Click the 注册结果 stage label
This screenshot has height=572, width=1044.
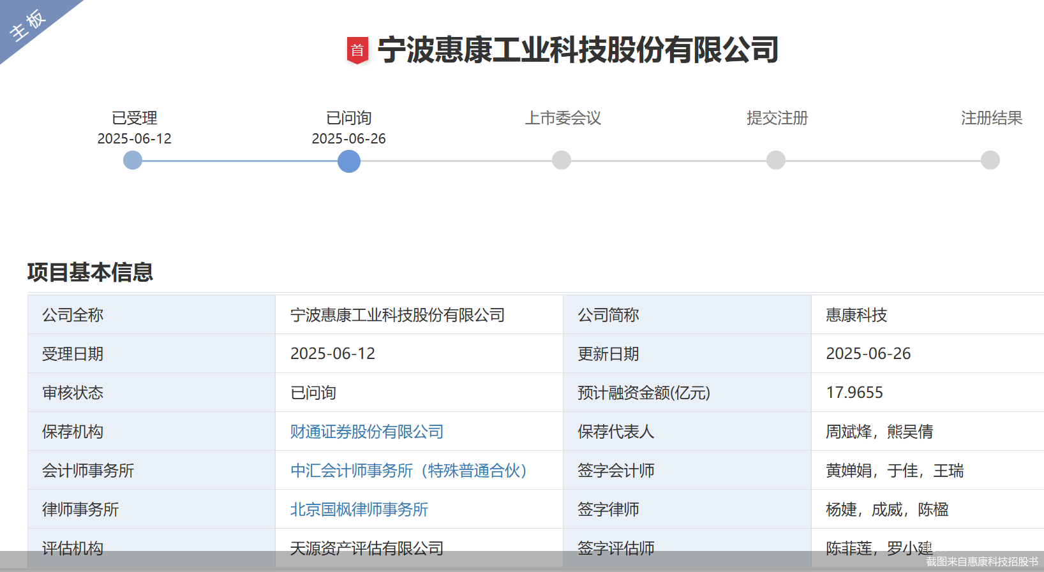click(x=992, y=118)
